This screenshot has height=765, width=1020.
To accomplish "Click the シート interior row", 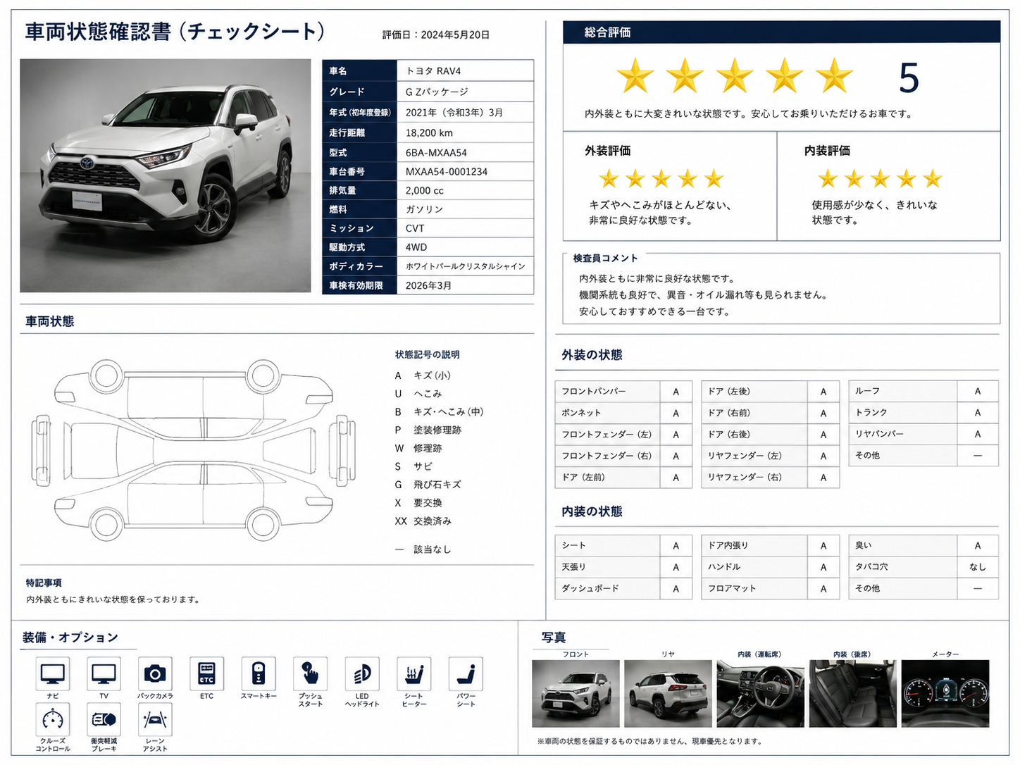I will click(x=623, y=545).
